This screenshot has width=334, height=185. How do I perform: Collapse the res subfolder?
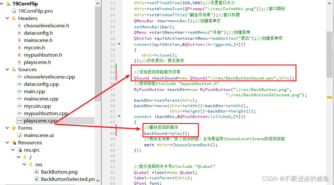pos(24,165)
